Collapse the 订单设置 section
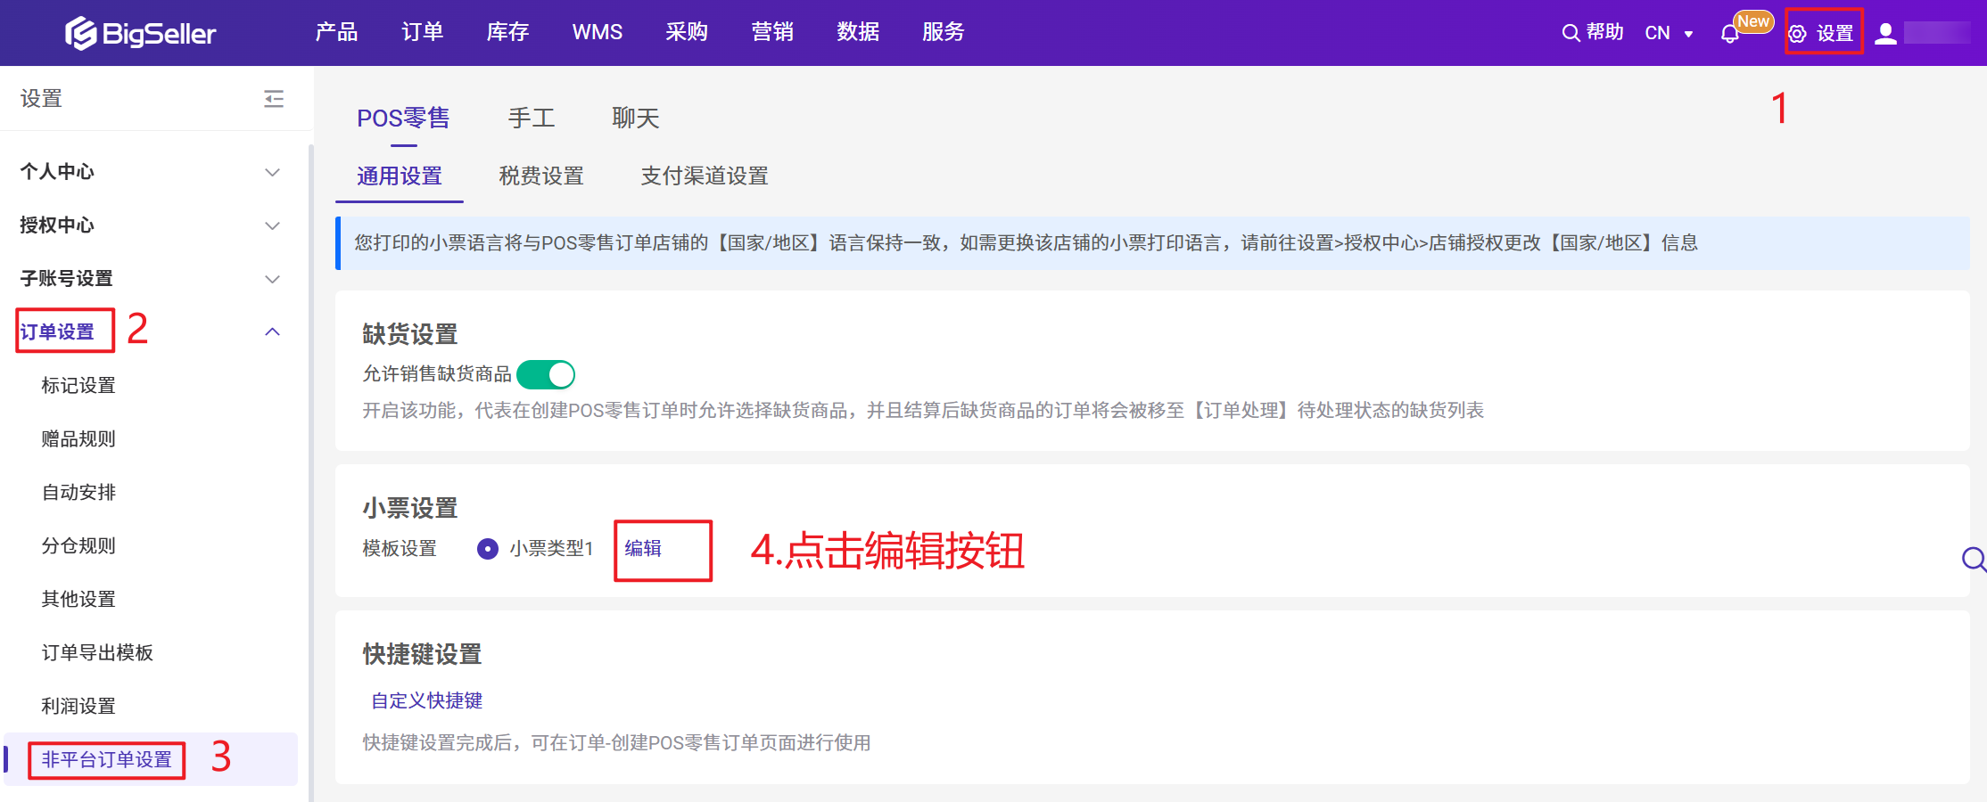Image resolution: width=1987 pixels, height=802 pixels. [x=273, y=332]
